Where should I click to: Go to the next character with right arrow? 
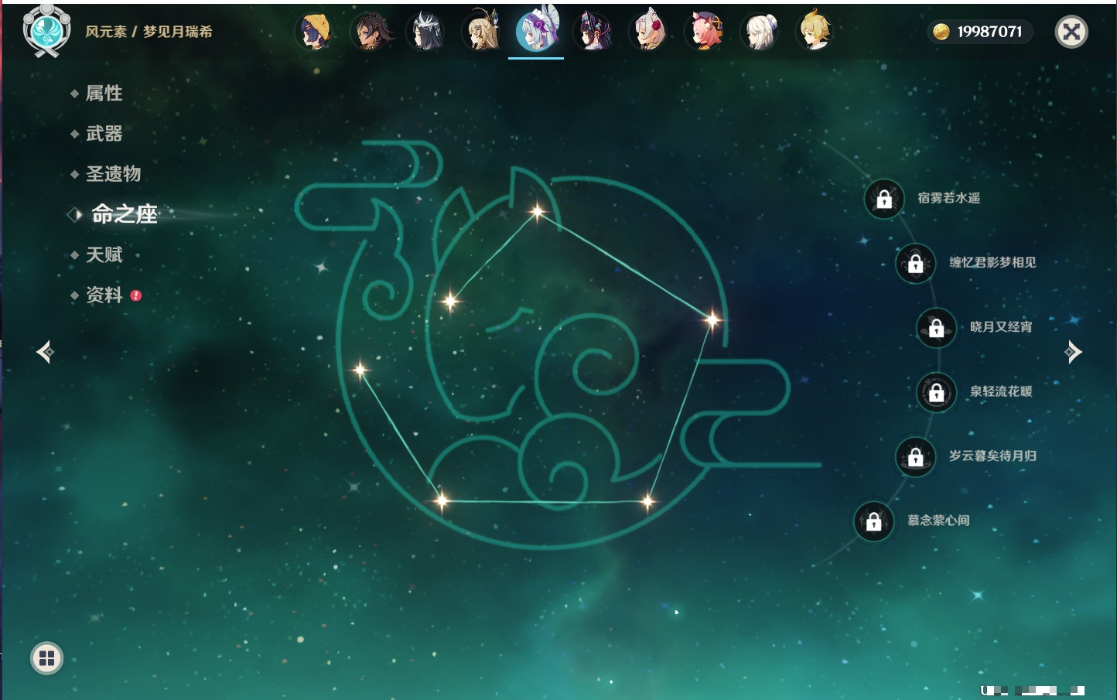(x=1073, y=352)
